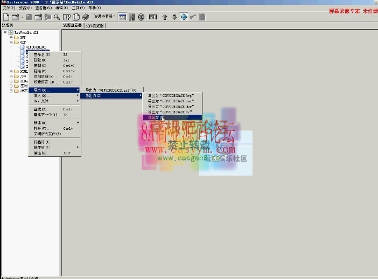Image resolution: width=378 pixels, height=279 pixels.
Task: Expand the BMP folder in resource tree
Action: point(11,37)
